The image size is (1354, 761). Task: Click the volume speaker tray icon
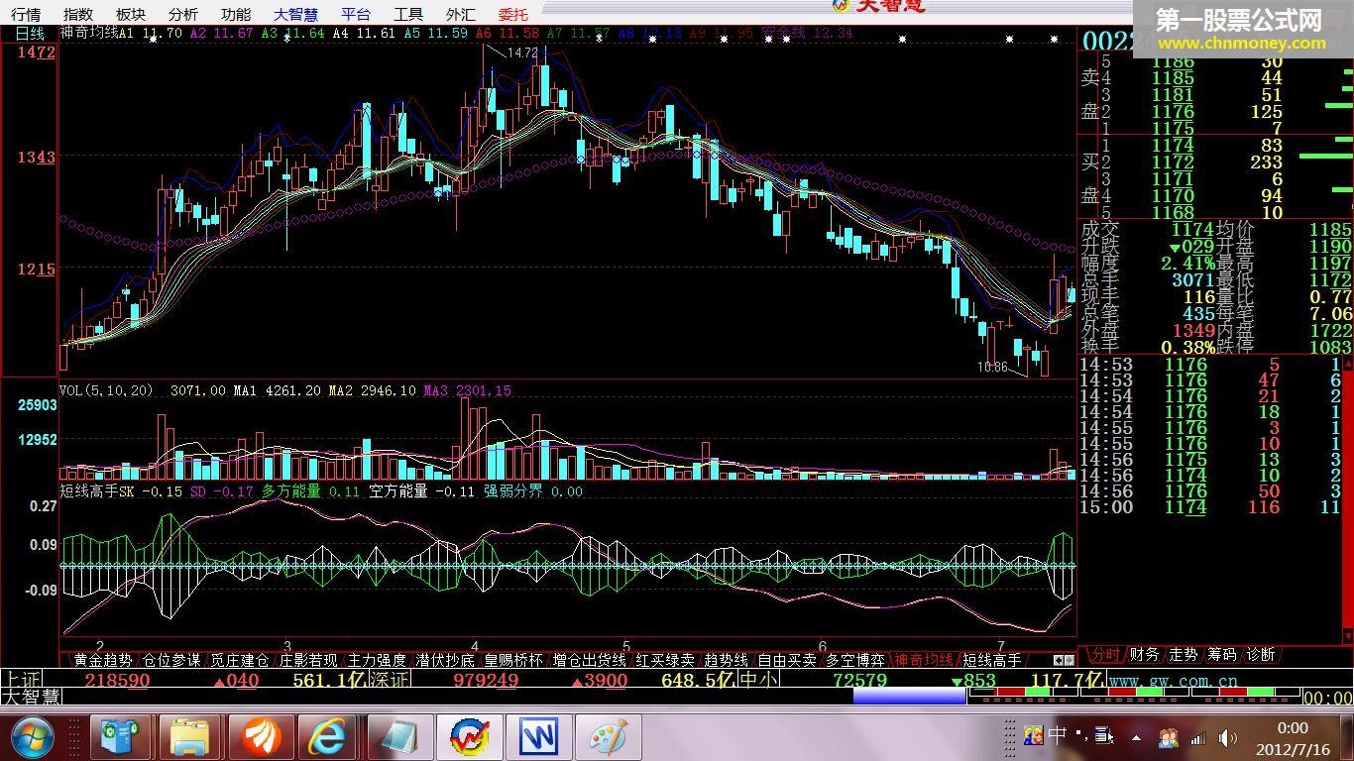point(1227,737)
